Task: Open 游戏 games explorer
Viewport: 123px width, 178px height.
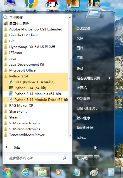Action: click(80, 68)
